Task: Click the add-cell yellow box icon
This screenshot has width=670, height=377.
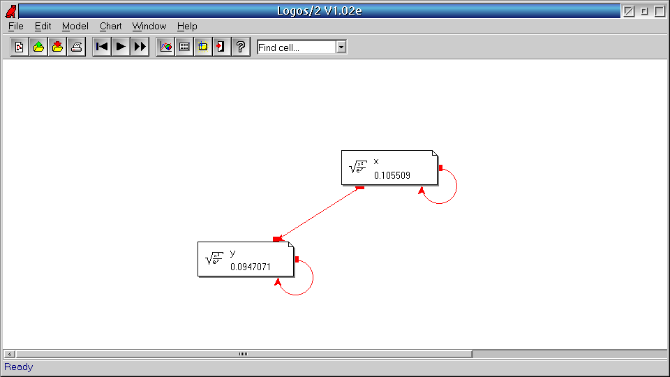Action: pyautogui.click(x=203, y=47)
